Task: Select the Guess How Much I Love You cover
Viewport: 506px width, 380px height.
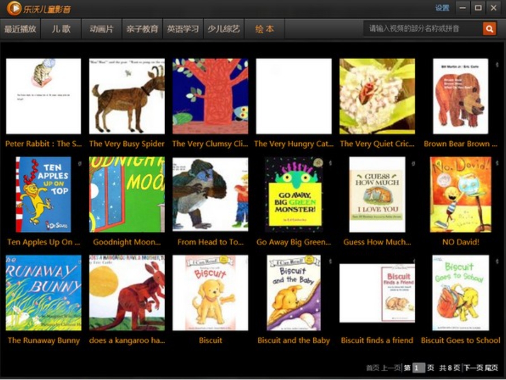Action: (377, 195)
